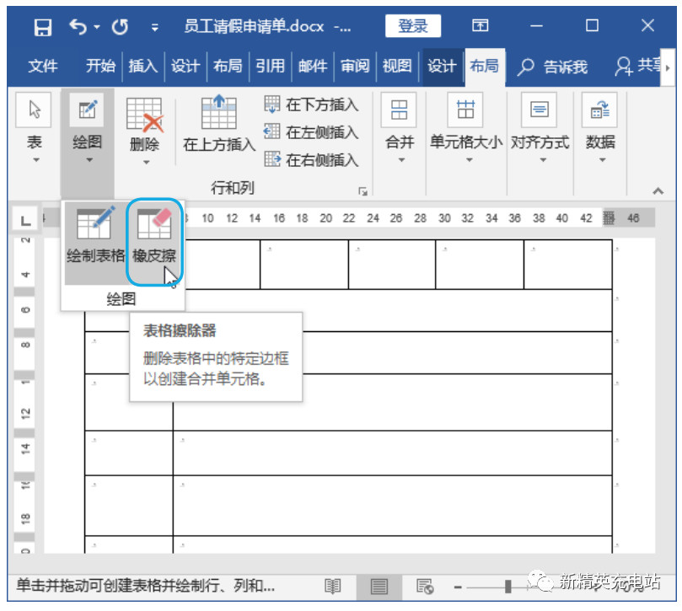Viewport: 682px width, 611px height.
Task: Select the 合并 merge cells tool
Action: pos(399,126)
